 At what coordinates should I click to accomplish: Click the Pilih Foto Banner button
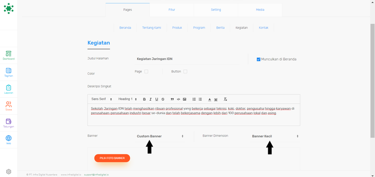click(x=112, y=158)
